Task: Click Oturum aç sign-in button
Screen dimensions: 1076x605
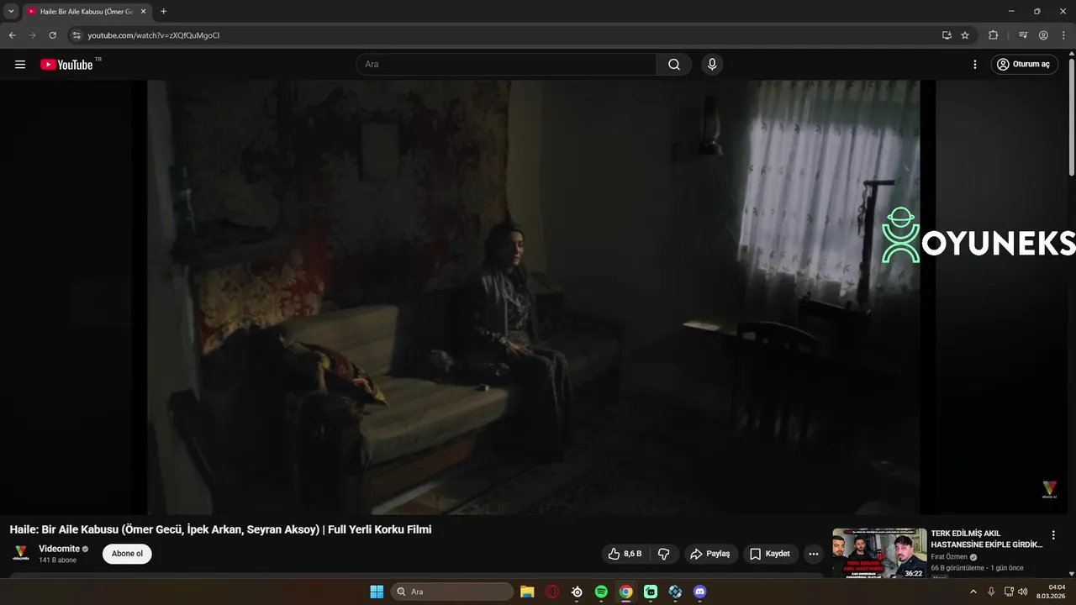Action: [1024, 65]
